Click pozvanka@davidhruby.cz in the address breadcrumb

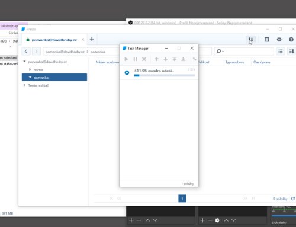[x=65, y=52]
